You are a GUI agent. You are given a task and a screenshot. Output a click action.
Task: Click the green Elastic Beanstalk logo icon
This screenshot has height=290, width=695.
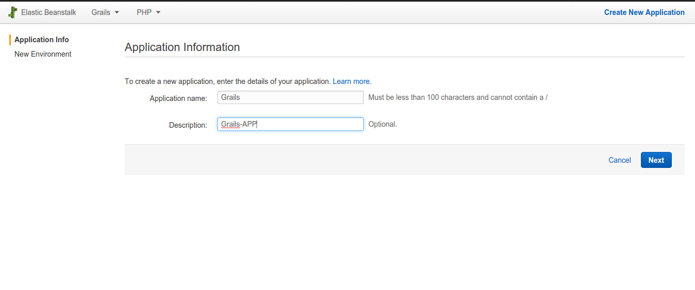tap(13, 12)
